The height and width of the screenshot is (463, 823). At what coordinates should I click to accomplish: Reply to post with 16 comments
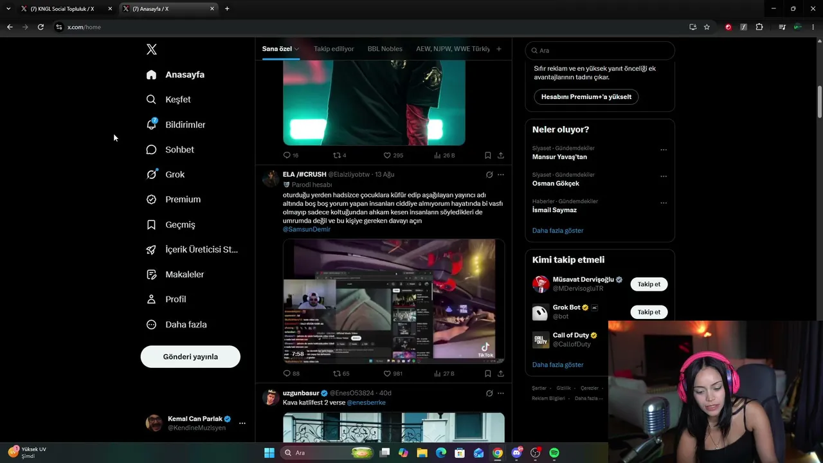pos(291,155)
